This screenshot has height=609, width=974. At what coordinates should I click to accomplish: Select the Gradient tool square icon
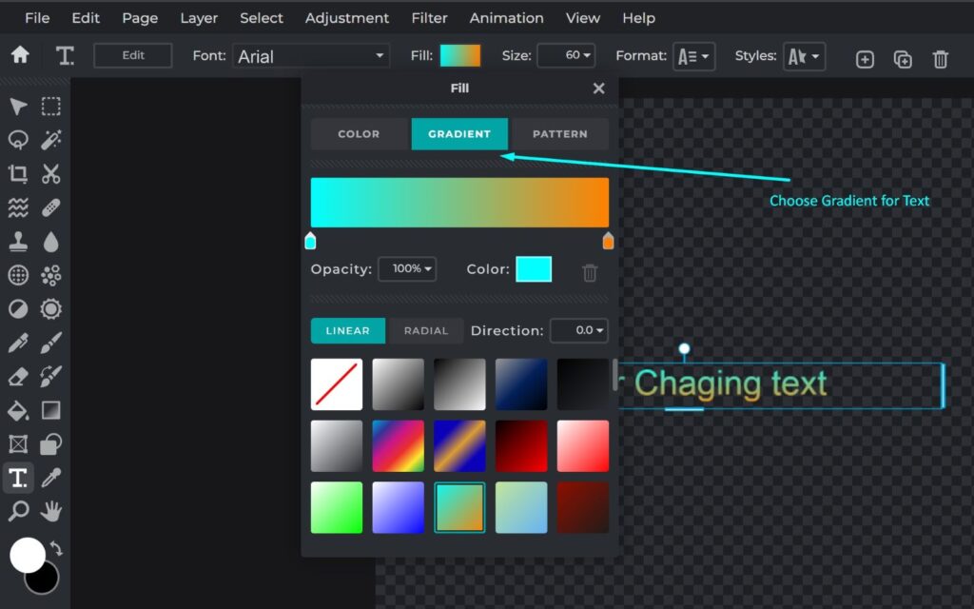pos(51,410)
